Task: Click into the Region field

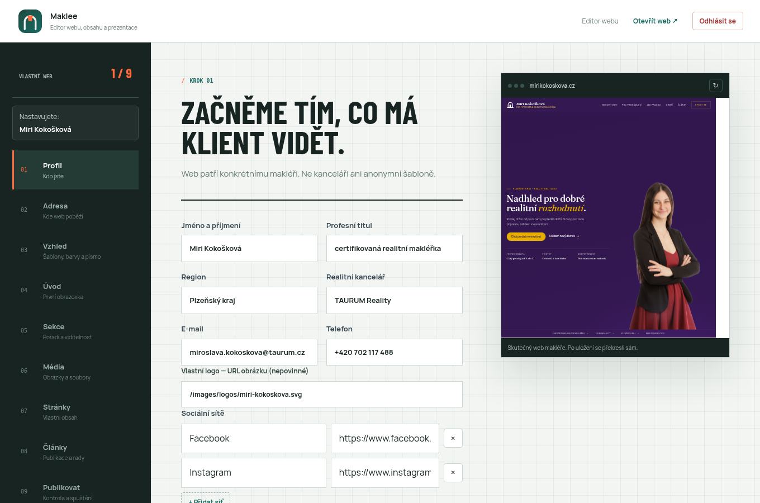Action: (249, 300)
